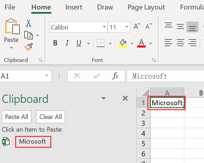
Task: Click the Microsoft item in Clipboard pane
Action: [x=32, y=142]
